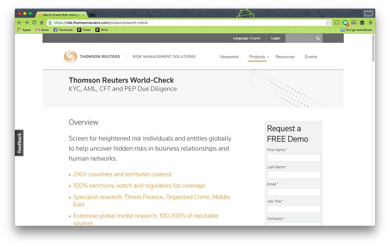The width and height of the screenshot is (390, 247).
Task: Open the Language: English selector
Action: [246, 38]
